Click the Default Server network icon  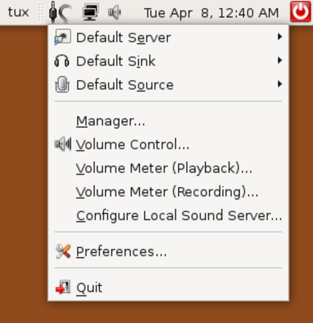pos(62,37)
